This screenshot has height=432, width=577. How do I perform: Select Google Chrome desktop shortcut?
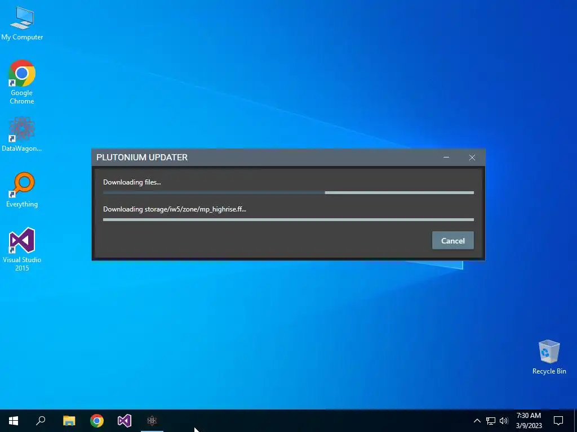coord(22,82)
